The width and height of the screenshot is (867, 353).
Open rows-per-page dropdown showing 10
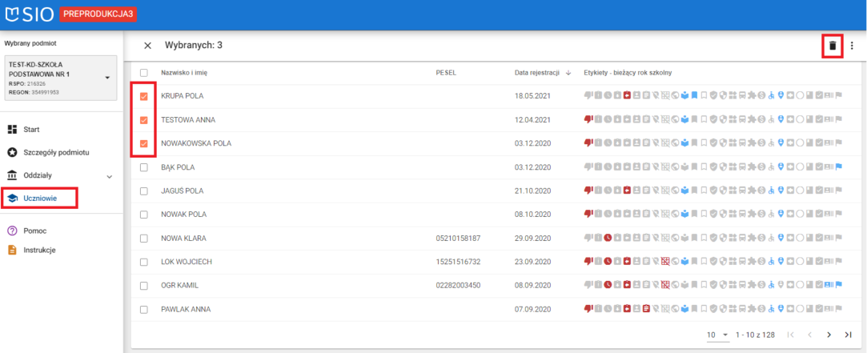click(717, 334)
